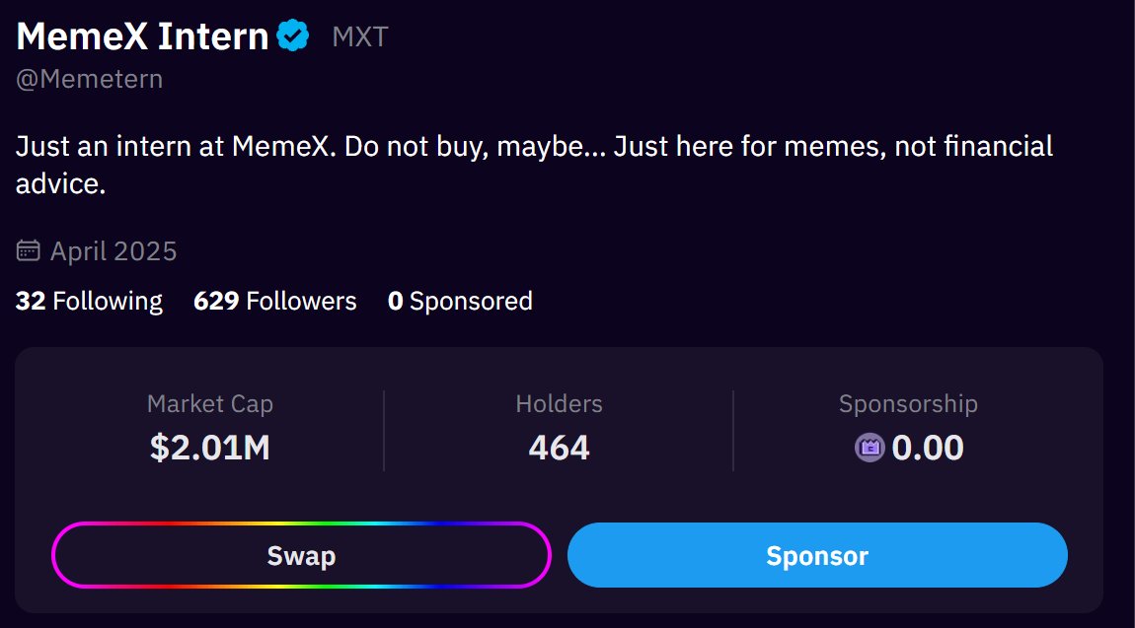Click the Sponsorship 0.00 amount
The width and height of the screenshot is (1135, 628).
(x=928, y=448)
